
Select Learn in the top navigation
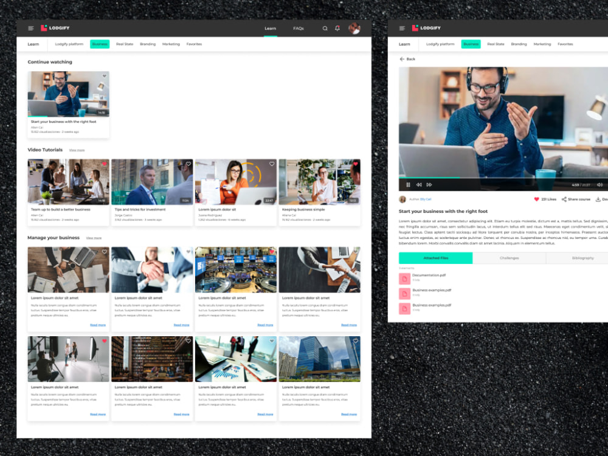pos(271,29)
